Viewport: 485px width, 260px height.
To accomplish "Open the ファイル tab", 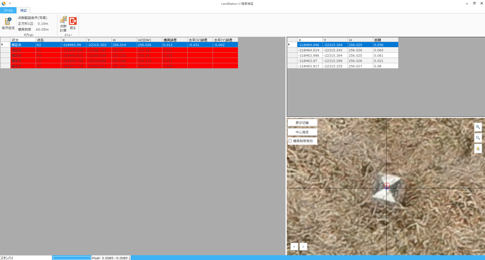I will tap(8, 10).
